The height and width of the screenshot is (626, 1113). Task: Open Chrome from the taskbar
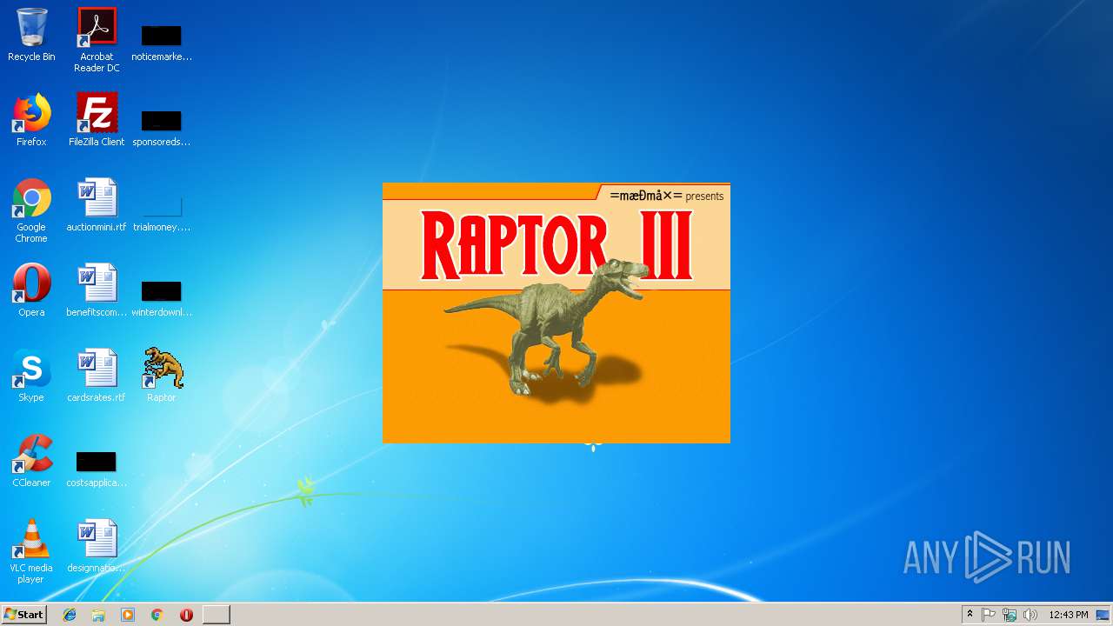[x=157, y=614]
